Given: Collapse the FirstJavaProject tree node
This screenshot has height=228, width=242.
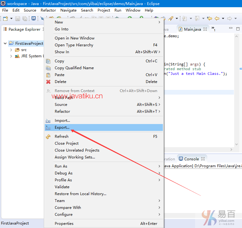Looking at the screenshot, I should tap(5, 43).
